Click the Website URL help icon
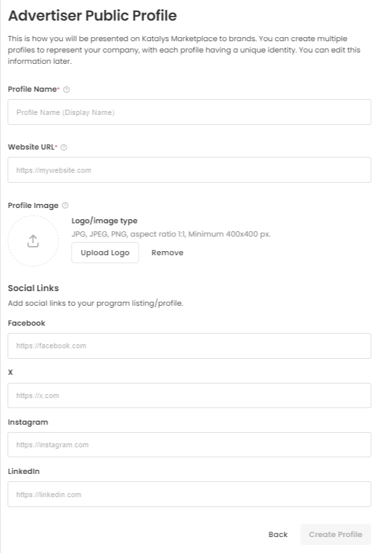This screenshot has height=553, width=381. pyautogui.click(x=64, y=148)
